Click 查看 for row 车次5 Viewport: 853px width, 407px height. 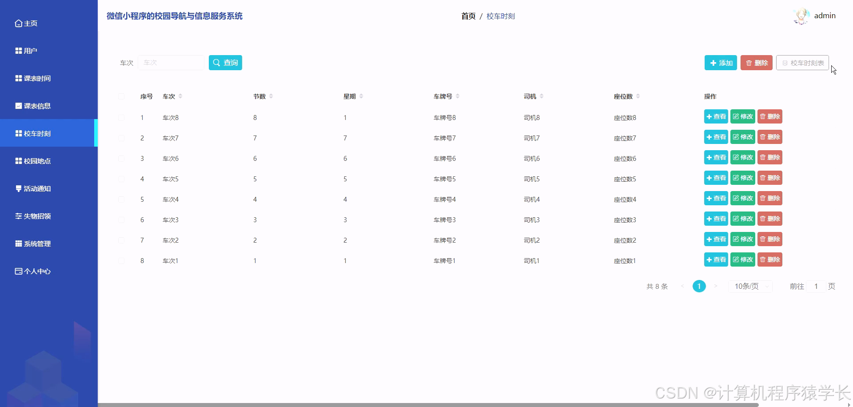[x=716, y=178]
